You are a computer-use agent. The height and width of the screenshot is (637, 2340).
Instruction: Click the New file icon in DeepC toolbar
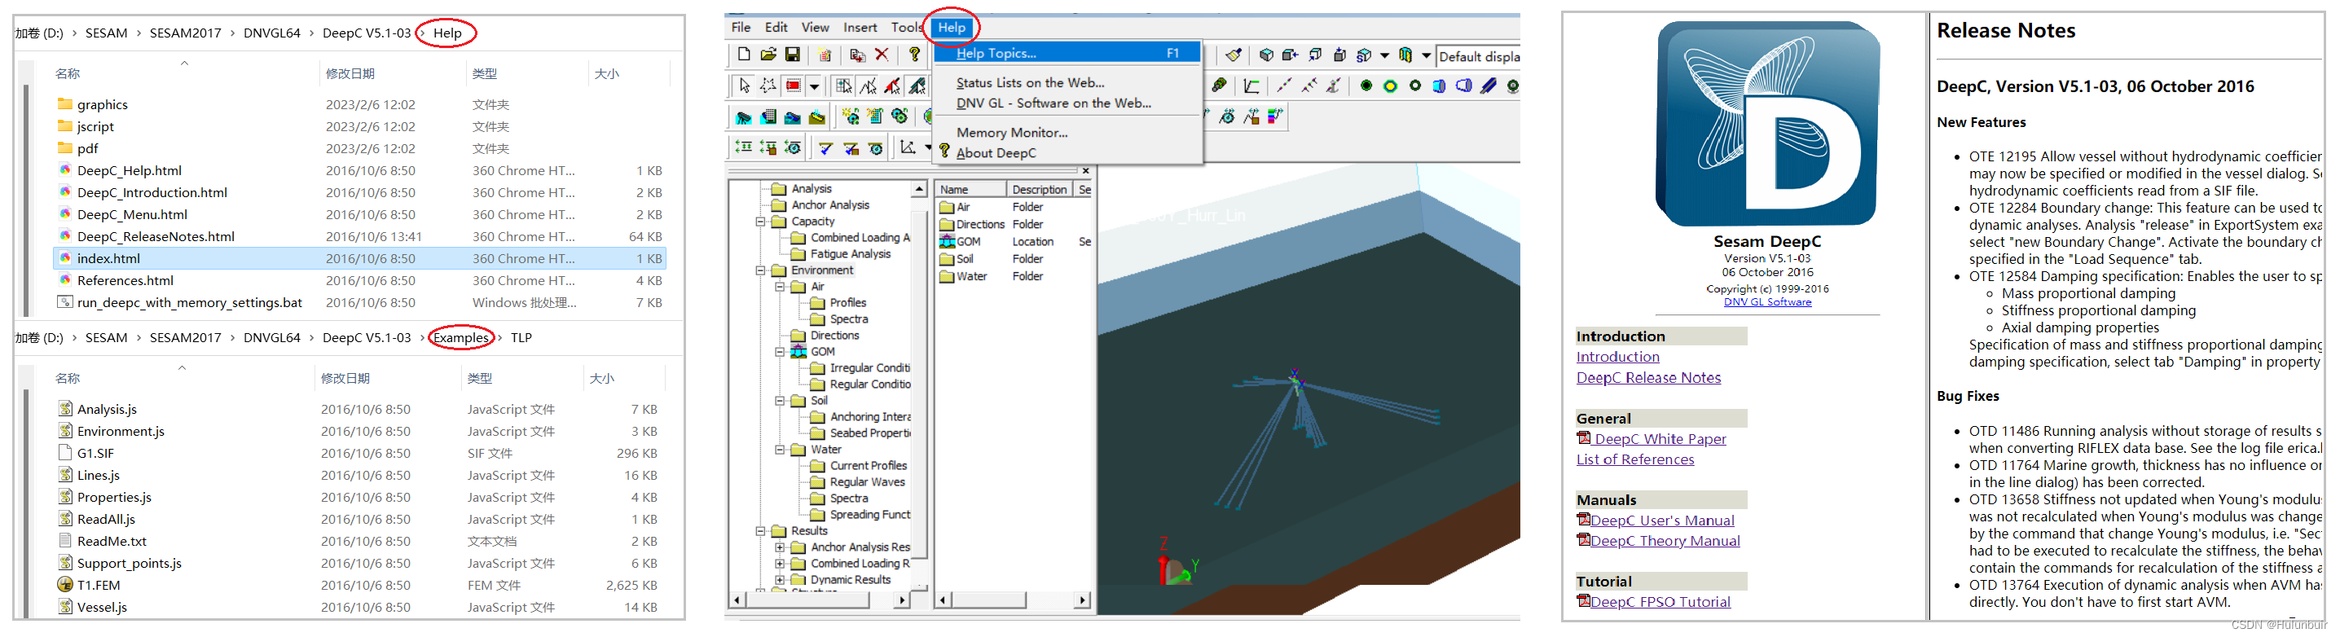coord(744,55)
